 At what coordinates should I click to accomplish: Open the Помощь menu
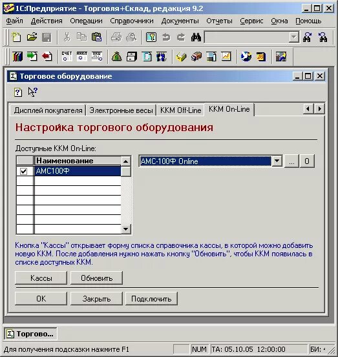[x=308, y=21]
